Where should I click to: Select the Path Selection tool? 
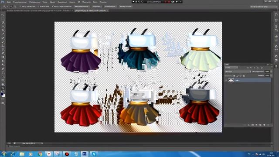tap(3, 77)
